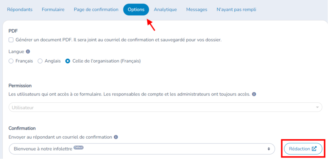
Task: Open the N'ayant pas rempli tab
Action: coord(236,10)
